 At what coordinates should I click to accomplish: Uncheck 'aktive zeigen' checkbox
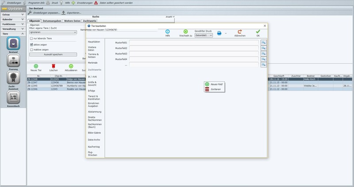point(31,45)
